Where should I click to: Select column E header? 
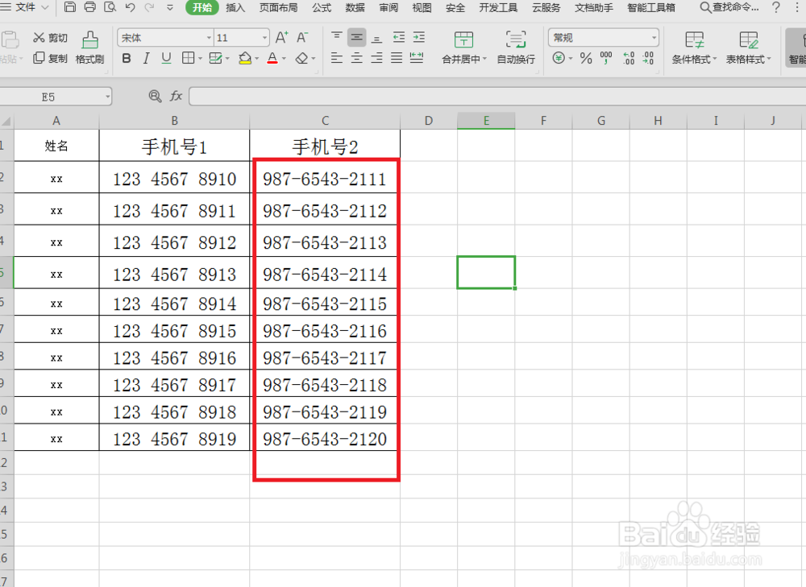point(486,121)
